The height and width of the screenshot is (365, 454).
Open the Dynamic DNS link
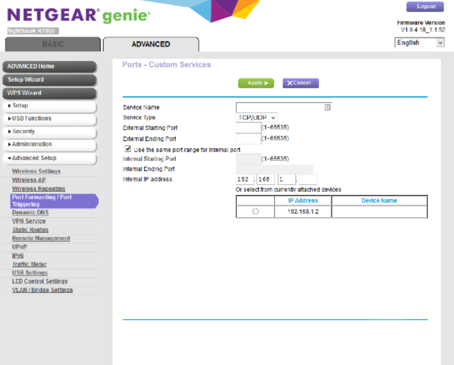point(30,213)
